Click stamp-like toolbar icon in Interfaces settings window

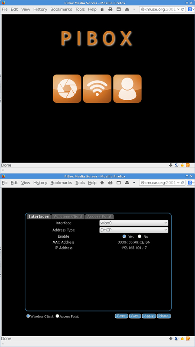(127, 183)
